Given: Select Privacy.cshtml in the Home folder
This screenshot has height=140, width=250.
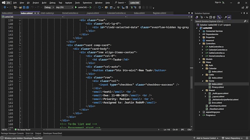Looking at the screenshot, I should click(218, 87).
